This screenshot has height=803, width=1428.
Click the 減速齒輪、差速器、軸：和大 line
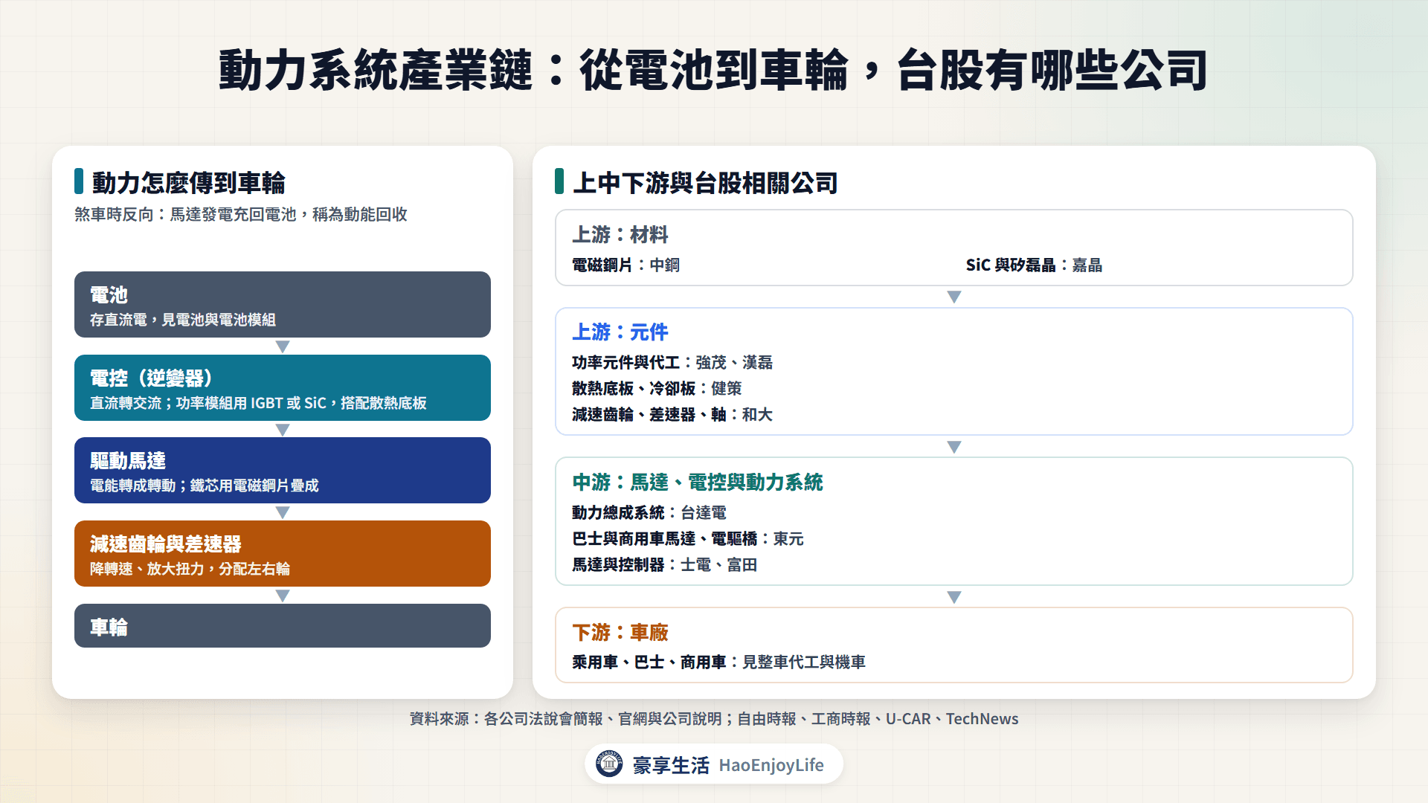click(x=672, y=415)
